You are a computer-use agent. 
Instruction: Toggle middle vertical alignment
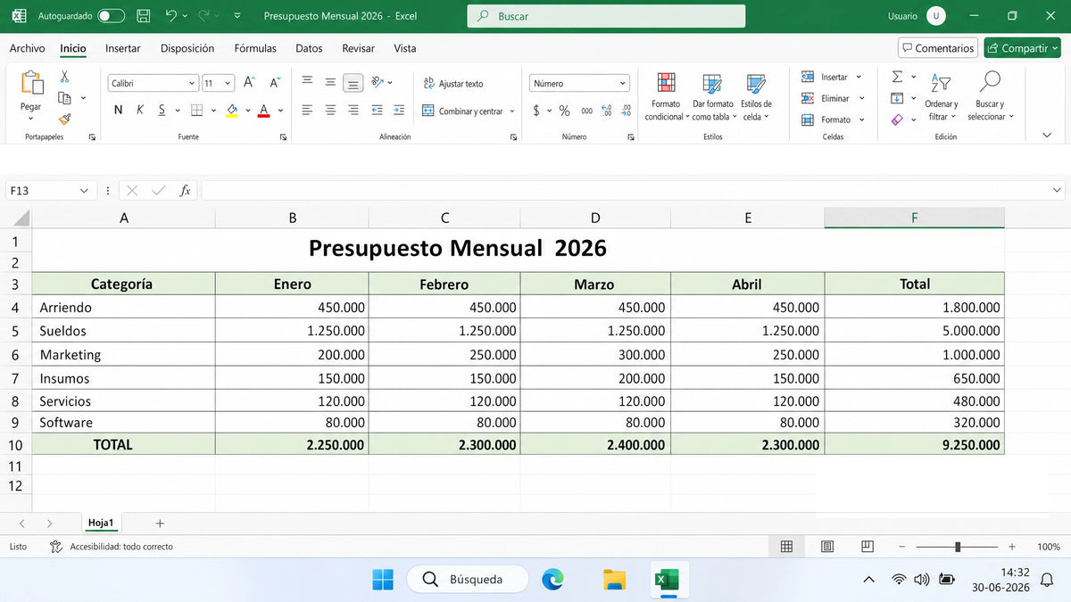[x=330, y=81]
